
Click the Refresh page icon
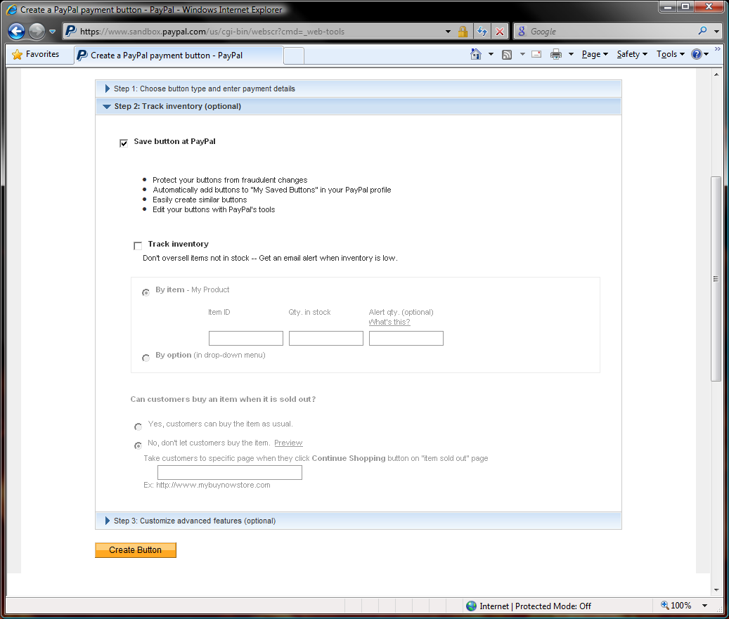click(x=482, y=32)
